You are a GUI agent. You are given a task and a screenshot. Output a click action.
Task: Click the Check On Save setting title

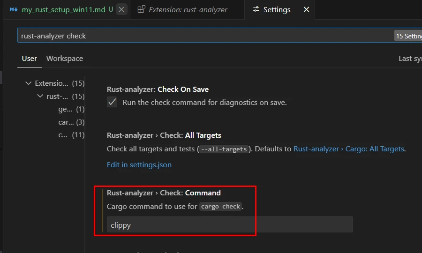pyautogui.click(x=158, y=89)
